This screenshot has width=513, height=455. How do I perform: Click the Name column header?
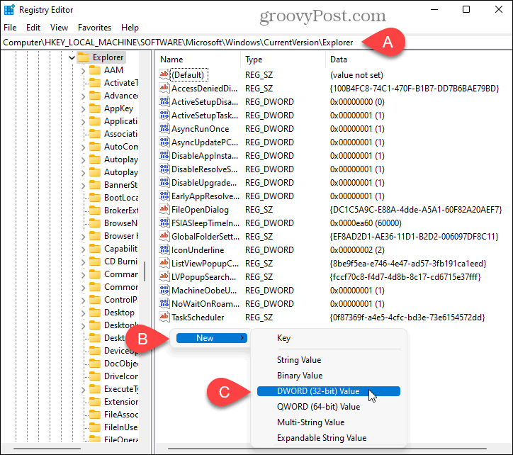point(199,60)
